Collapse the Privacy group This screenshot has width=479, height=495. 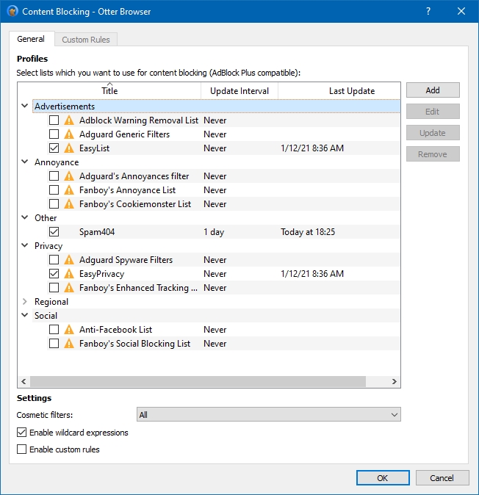click(25, 245)
